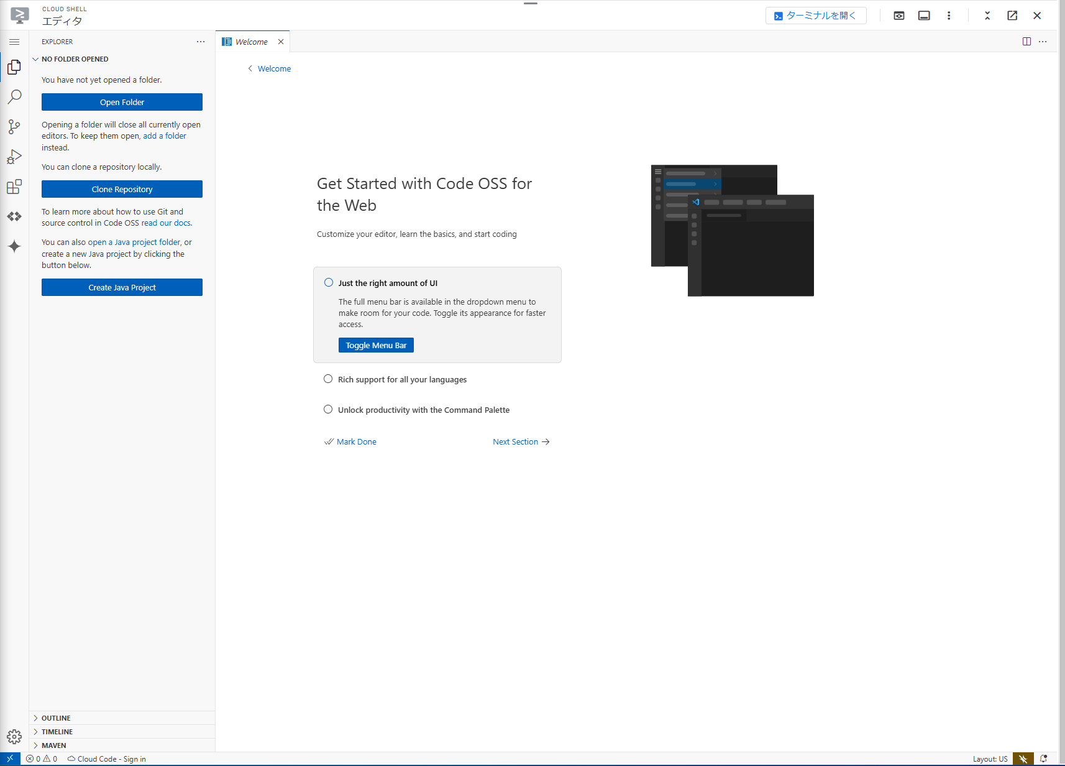Click the Create Java Project button

122,287
